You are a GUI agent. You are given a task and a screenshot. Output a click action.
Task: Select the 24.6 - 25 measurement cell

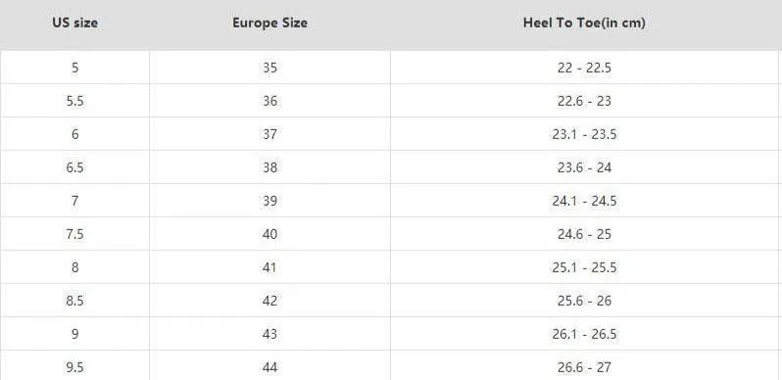coord(584,234)
